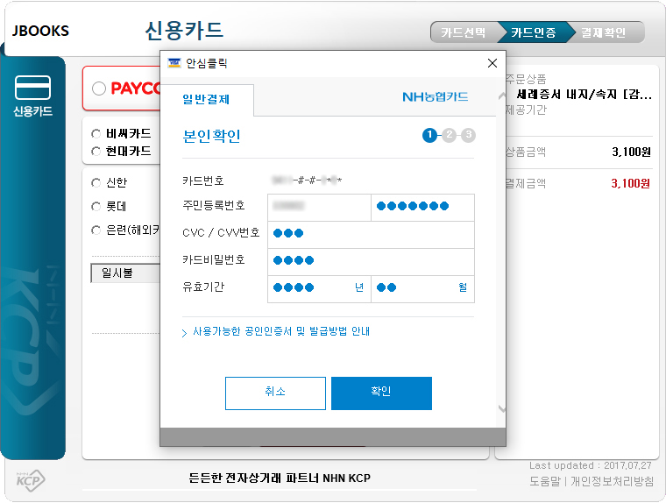
Task: Click the JBOOKS store name
Action: click(x=40, y=31)
